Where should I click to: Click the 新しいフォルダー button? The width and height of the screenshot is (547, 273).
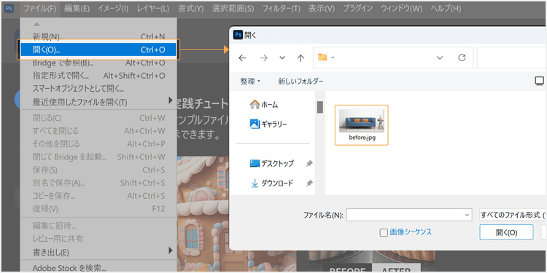[x=300, y=81]
